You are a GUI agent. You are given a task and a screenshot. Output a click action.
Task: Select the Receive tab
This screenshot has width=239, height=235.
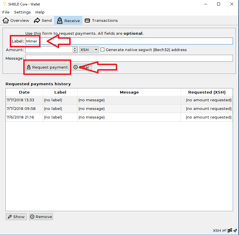[68, 20]
